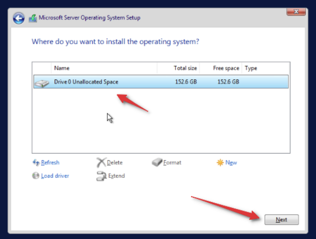
Task: Open the Load driver link
Action: (x=55, y=176)
